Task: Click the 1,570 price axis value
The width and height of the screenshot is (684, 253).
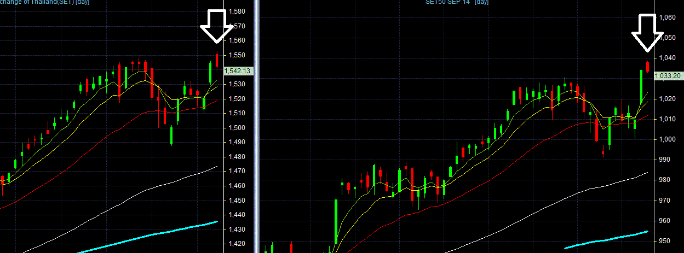Action: [x=237, y=26]
